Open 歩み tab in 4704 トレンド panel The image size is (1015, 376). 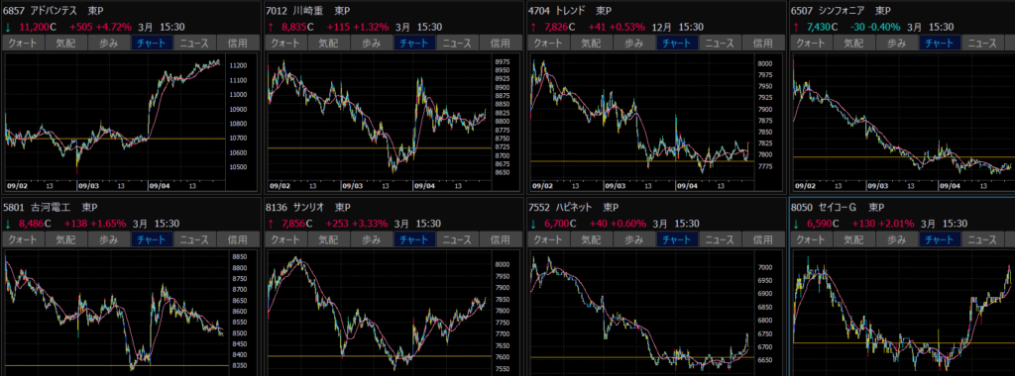635,44
